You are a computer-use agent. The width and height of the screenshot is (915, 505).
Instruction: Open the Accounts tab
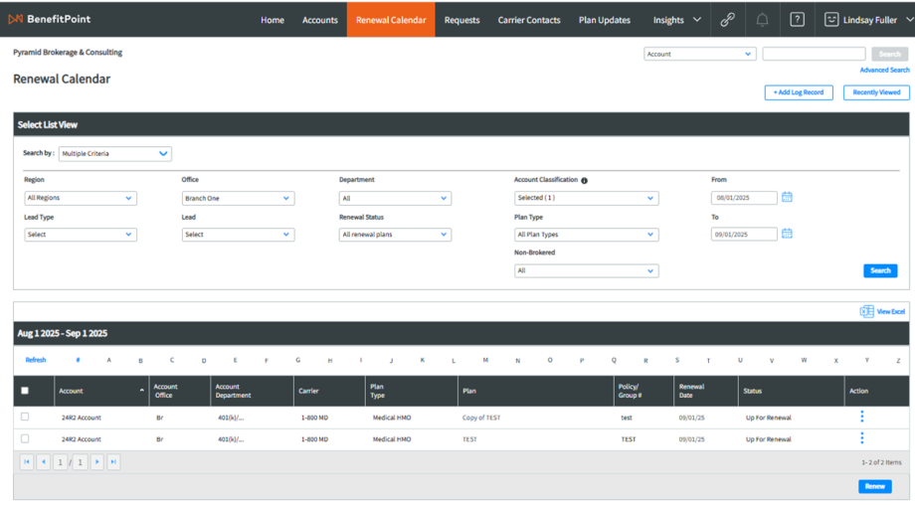[320, 20]
